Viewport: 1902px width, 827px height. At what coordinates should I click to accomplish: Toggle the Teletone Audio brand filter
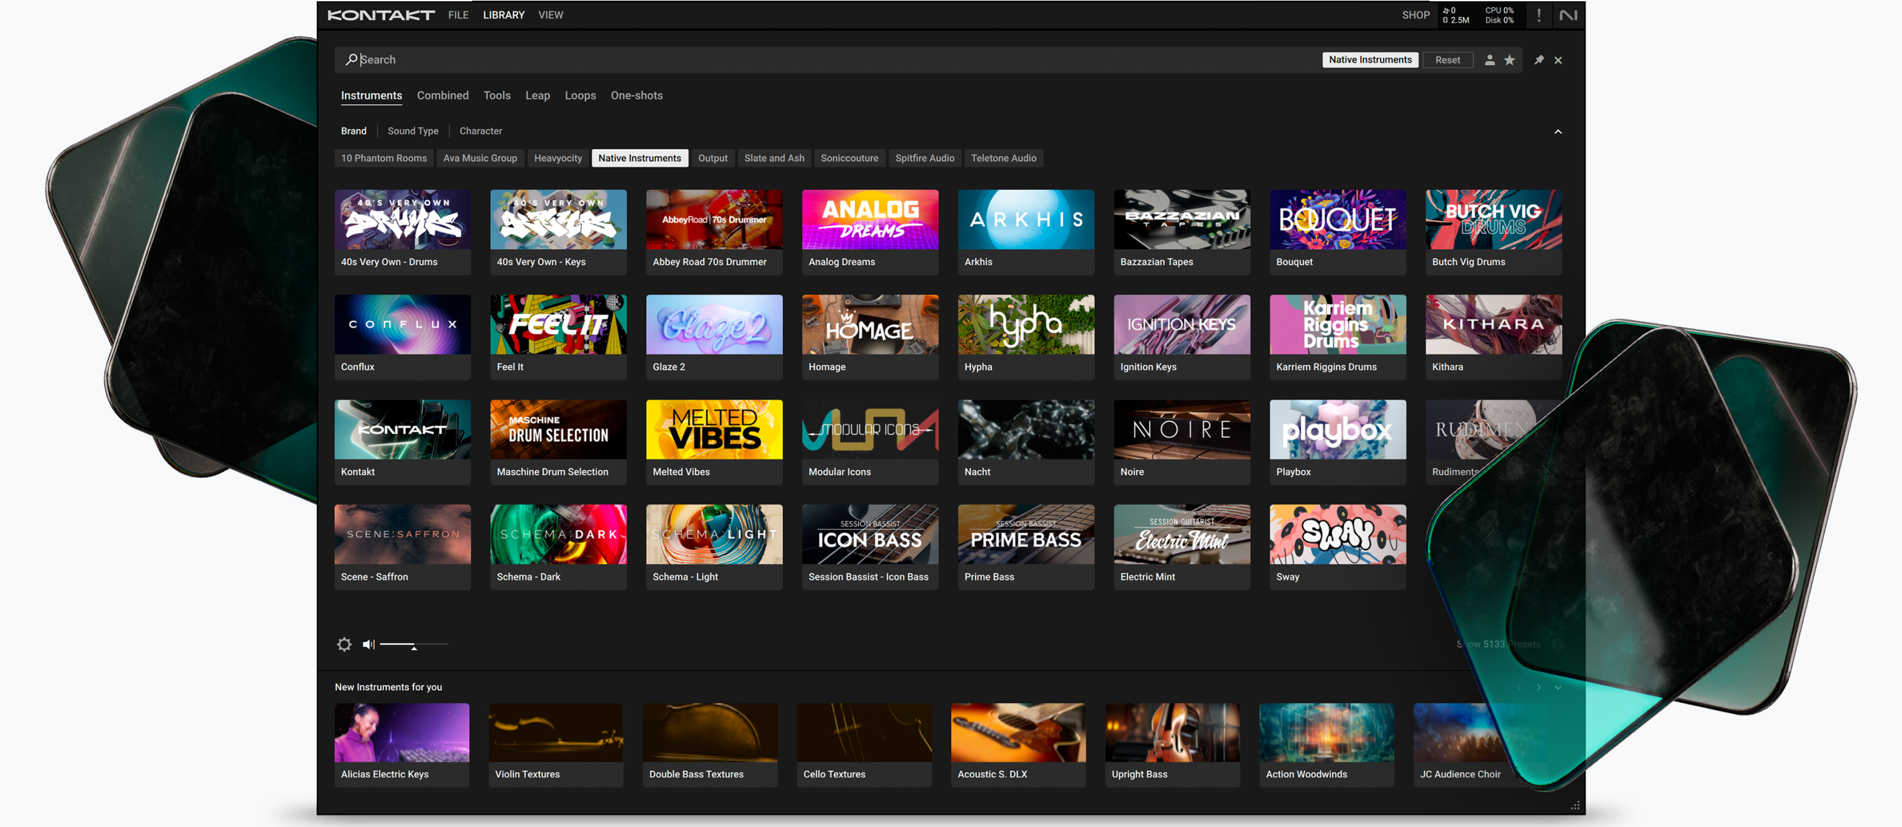click(x=1003, y=158)
